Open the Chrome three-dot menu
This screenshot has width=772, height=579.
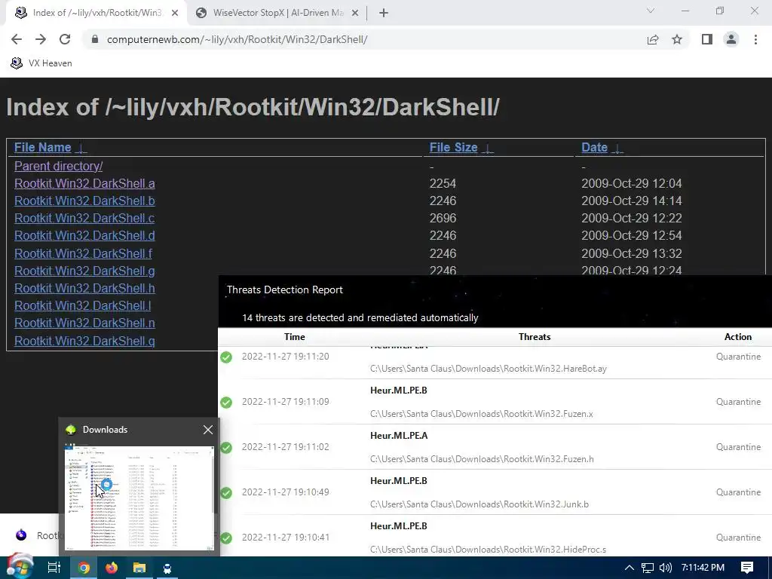755,39
